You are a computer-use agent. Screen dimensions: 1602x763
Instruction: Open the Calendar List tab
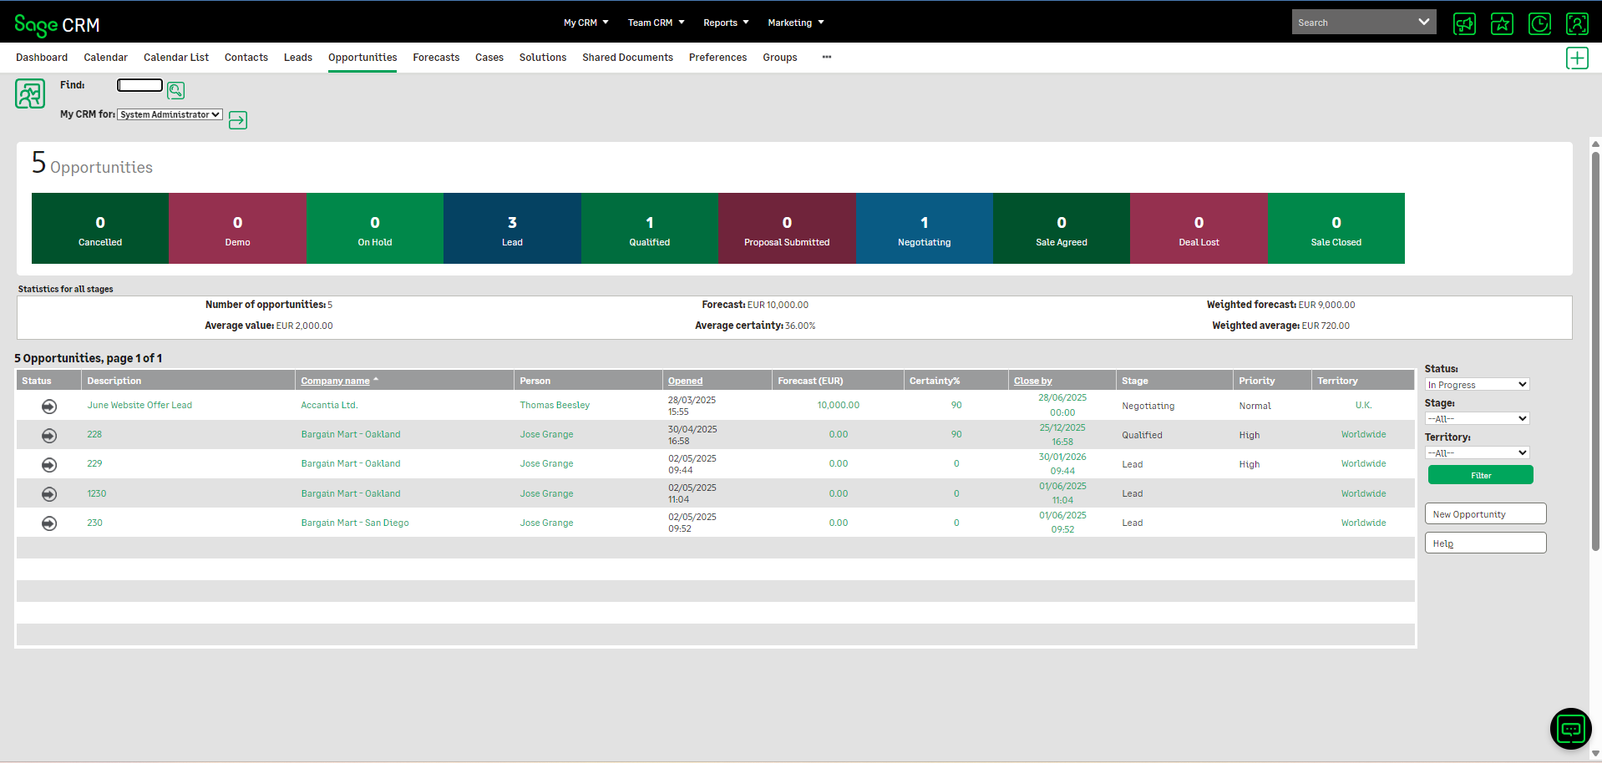(x=176, y=58)
